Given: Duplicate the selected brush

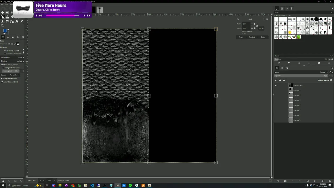Looking at the screenshot, I should 299,63.
